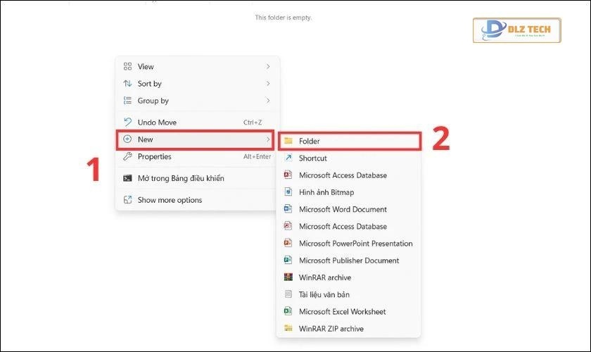Open the Group by submenu chevron
Image resolution: width=591 pixels, height=352 pixels.
tap(268, 101)
